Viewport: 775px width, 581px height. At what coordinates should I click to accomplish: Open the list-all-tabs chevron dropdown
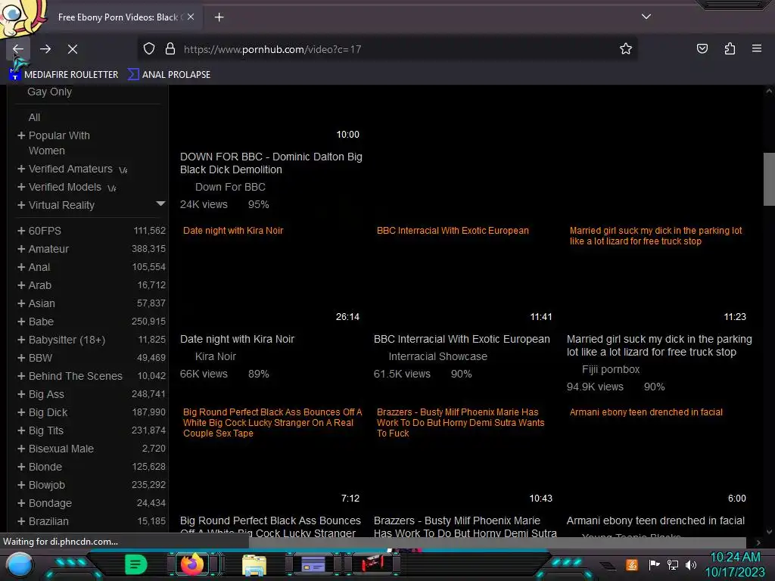point(646,17)
